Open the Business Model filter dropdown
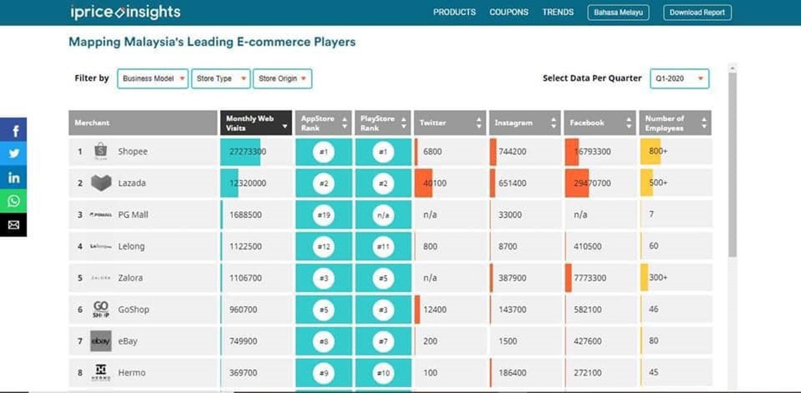Screen dimensions: 801x393 tap(153, 79)
